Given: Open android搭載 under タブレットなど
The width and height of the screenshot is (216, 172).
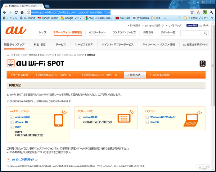Looking at the screenshot, I should (x=90, y=117).
